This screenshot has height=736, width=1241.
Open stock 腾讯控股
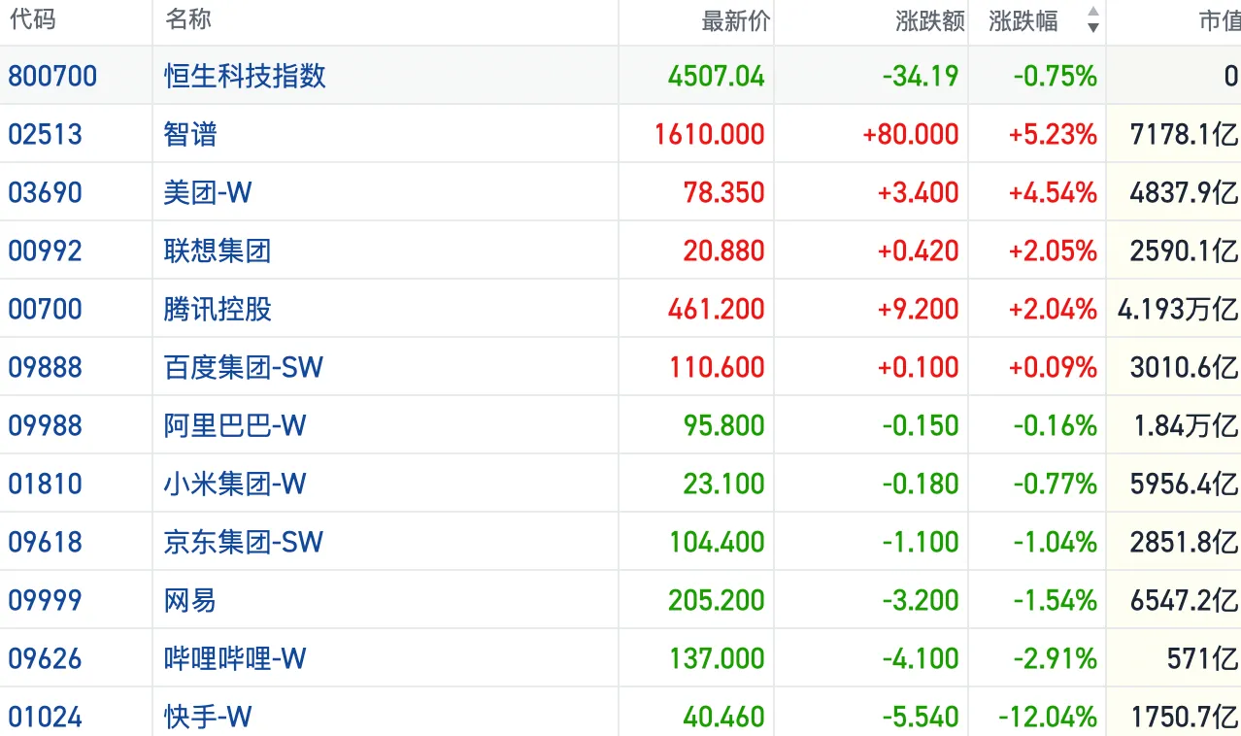point(218,309)
